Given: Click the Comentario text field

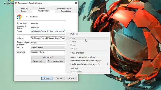Looking at the screenshot, I should (48, 52).
